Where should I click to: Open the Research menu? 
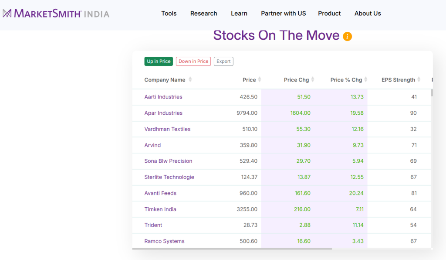[x=203, y=14]
